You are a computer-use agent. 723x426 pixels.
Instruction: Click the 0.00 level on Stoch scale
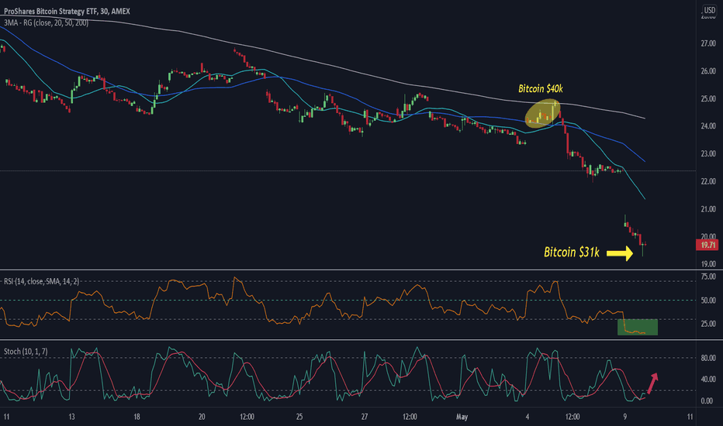[x=707, y=400]
